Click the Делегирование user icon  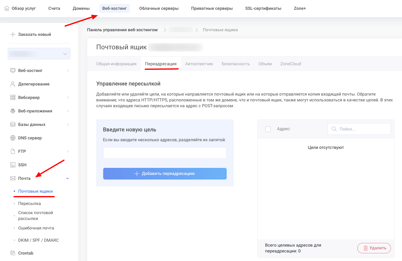click(13, 84)
